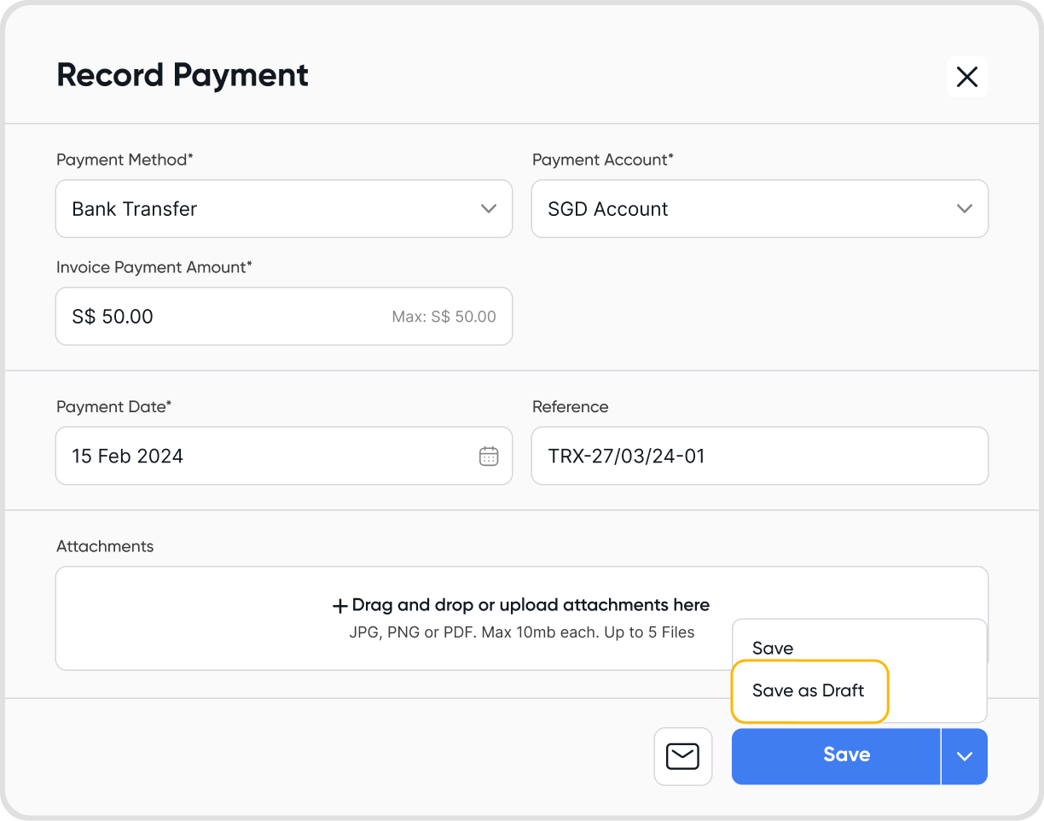Click the Attachments section label
The width and height of the screenshot is (1044, 821).
[105, 546]
